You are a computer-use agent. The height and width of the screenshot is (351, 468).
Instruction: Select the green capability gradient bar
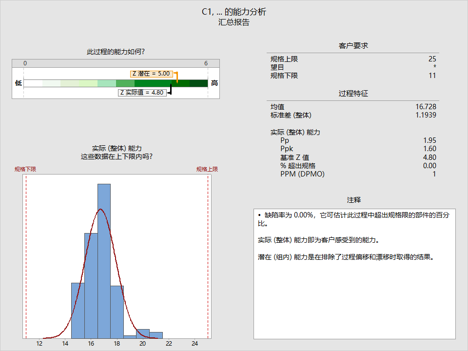(117, 83)
